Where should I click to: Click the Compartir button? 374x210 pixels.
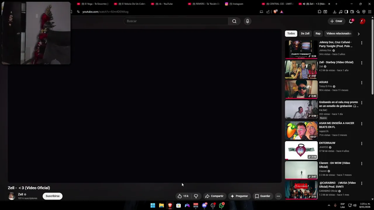pos(214,196)
